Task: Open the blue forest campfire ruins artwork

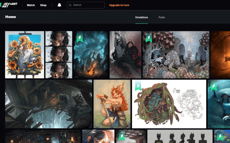Action: tap(91, 55)
